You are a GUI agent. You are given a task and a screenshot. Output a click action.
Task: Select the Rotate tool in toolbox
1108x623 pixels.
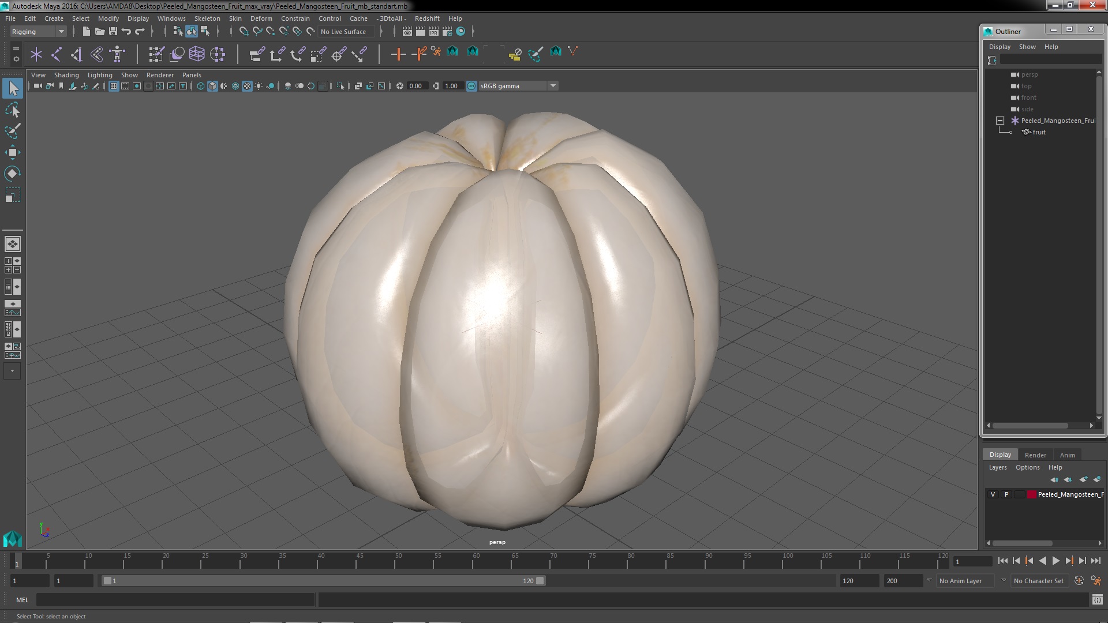(12, 174)
